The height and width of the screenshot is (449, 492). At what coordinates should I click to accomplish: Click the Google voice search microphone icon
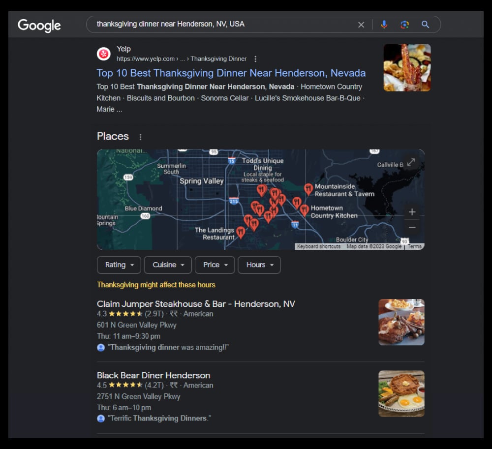tap(384, 24)
